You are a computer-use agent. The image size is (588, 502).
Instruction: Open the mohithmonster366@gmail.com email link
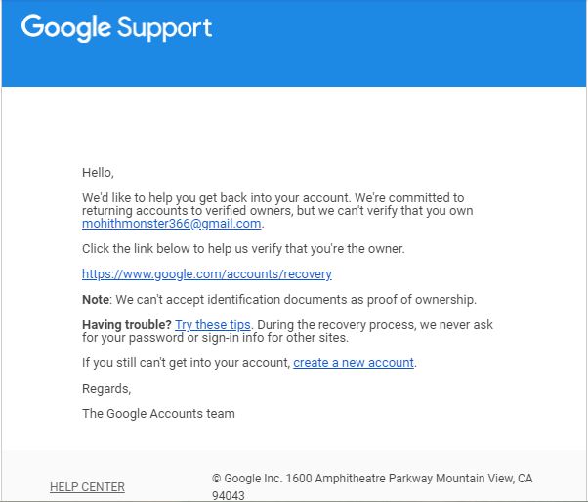click(172, 224)
